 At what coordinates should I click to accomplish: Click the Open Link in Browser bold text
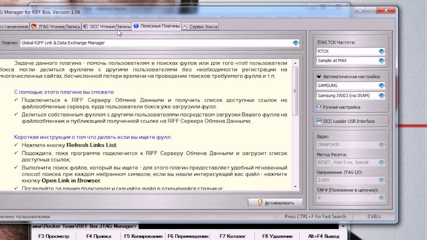tap(71, 181)
